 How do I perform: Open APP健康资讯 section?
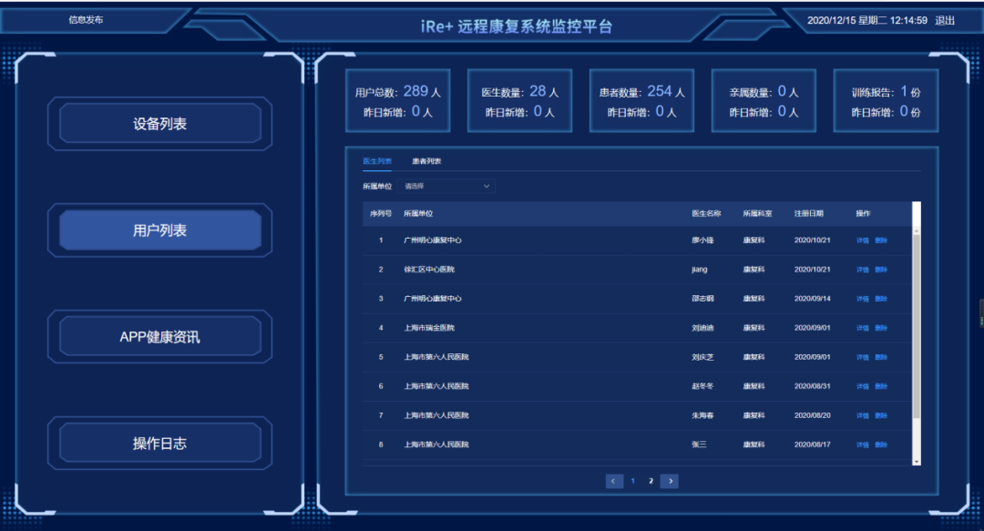tap(160, 337)
